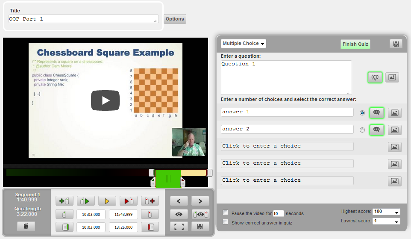Click the lightbulb hint icon for the question
This screenshot has height=239, width=411.
click(375, 77)
